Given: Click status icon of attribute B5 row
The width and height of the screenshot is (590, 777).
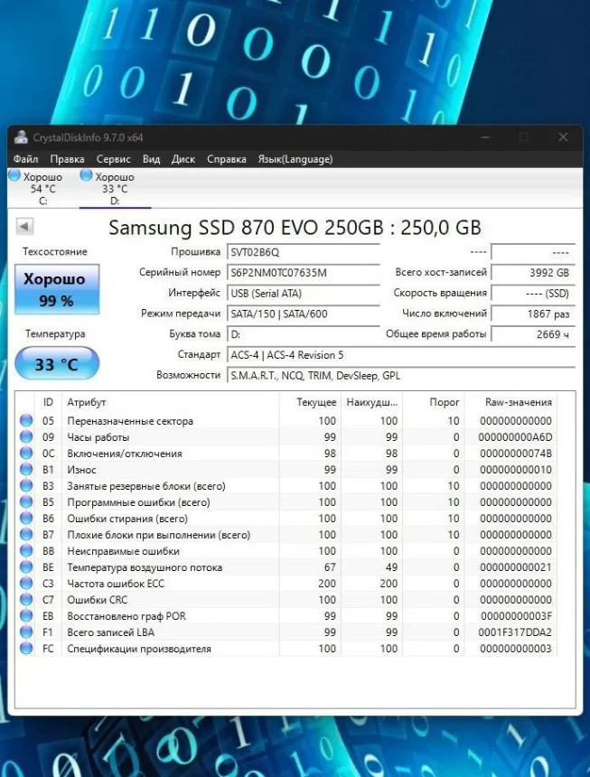Looking at the screenshot, I should 26,502.
